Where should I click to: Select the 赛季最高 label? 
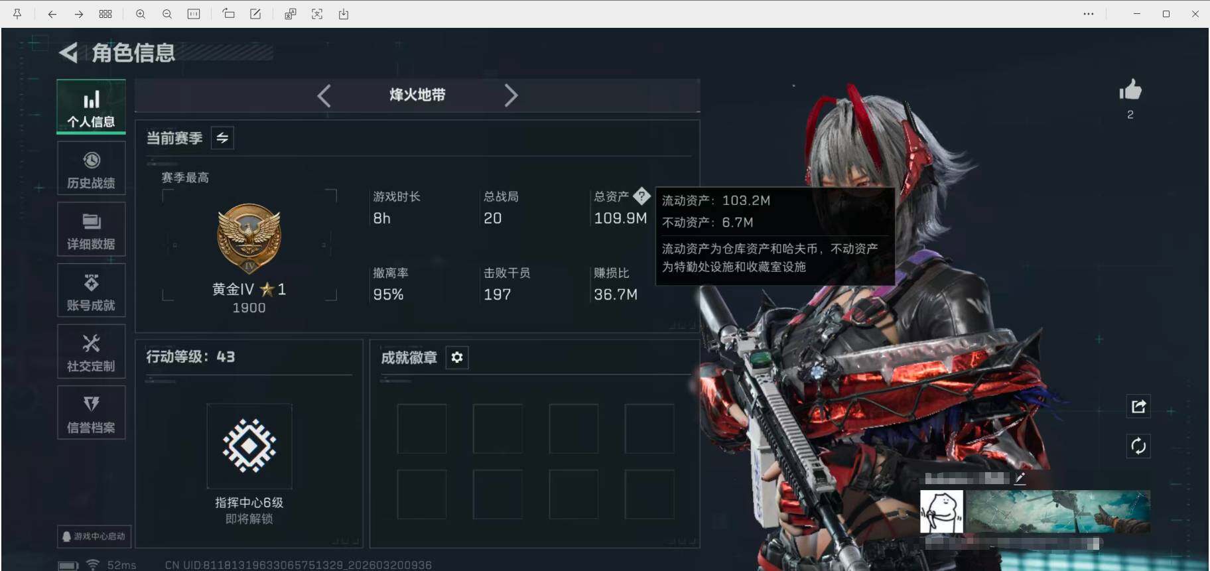(x=185, y=178)
